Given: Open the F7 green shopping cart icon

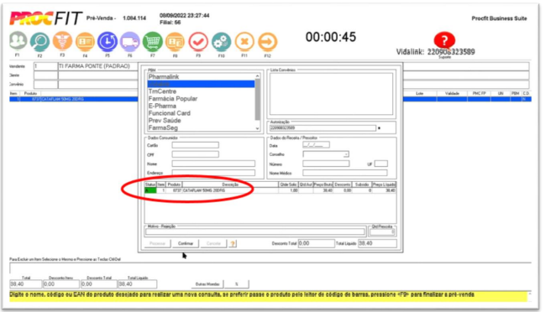Looking at the screenshot, I should click(x=152, y=42).
